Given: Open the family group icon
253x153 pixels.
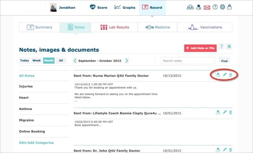Looking at the screenshot, I should (x=190, y=7).
